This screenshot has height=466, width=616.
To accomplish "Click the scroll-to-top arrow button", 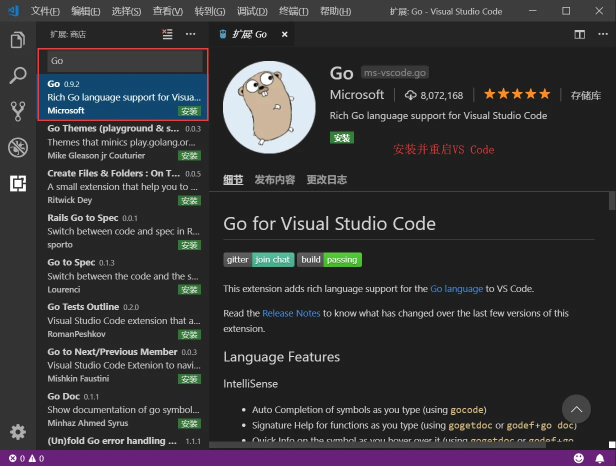I will click(x=576, y=409).
